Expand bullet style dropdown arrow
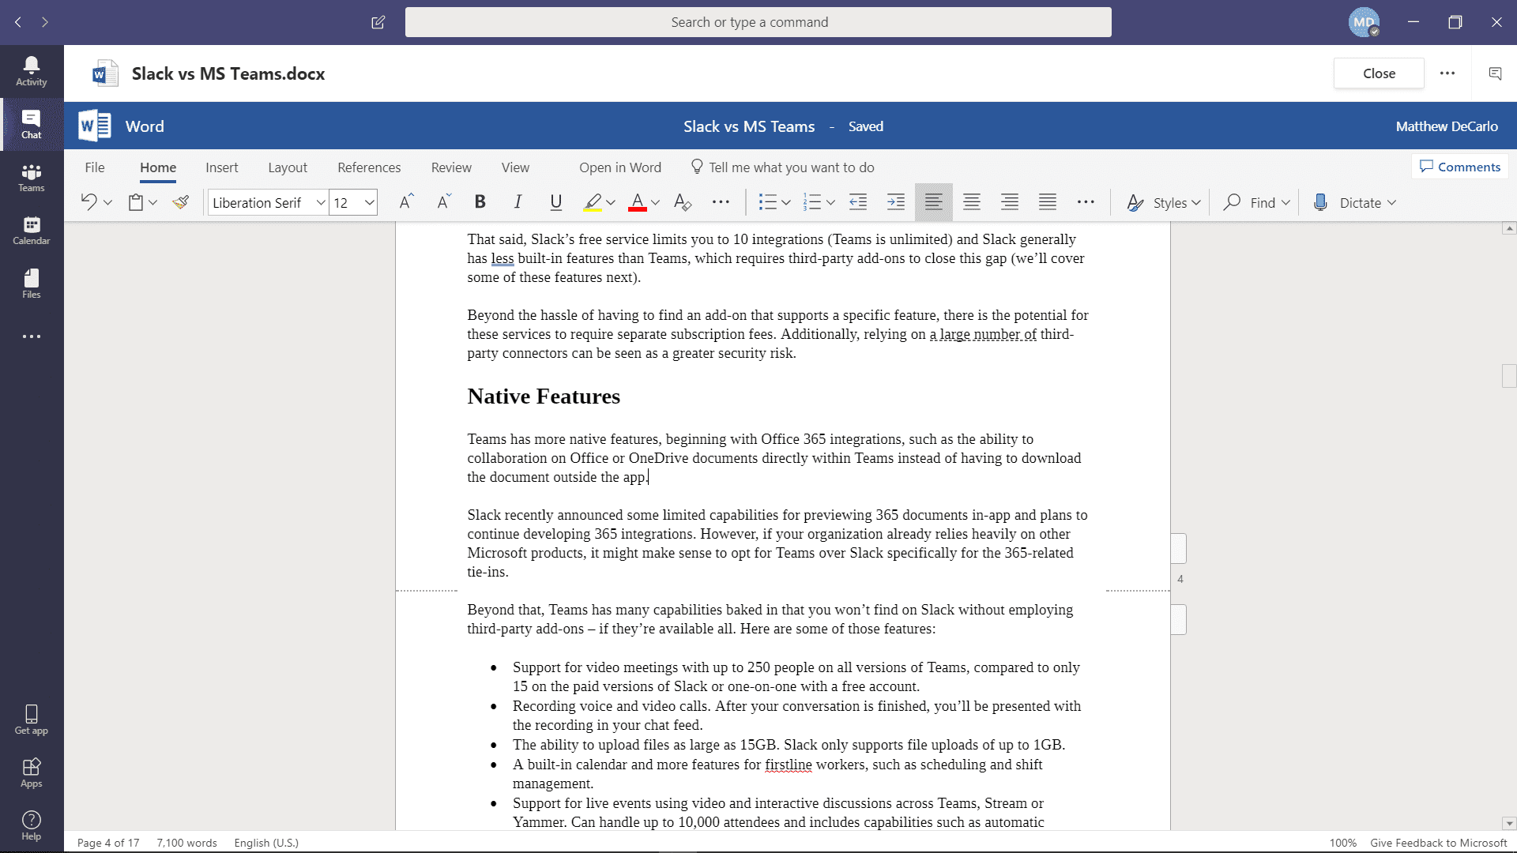Viewport: 1517px width, 853px height. [786, 203]
